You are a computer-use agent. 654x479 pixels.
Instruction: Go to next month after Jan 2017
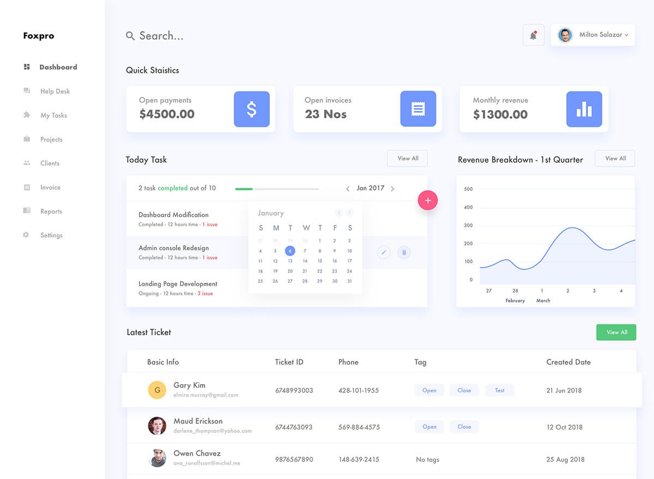coord(392,189)
